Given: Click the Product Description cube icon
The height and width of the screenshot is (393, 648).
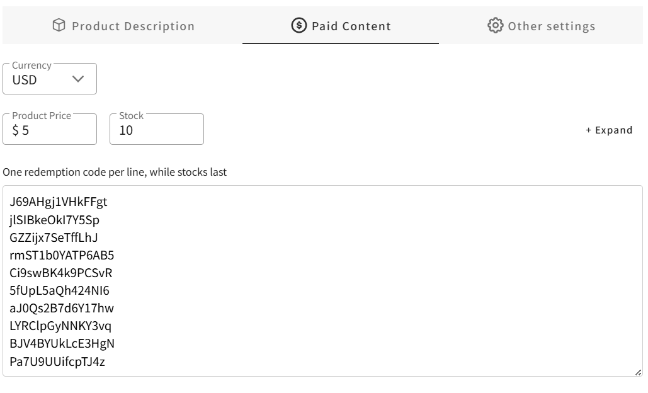Looking at the screenshot, I should 59,26.
